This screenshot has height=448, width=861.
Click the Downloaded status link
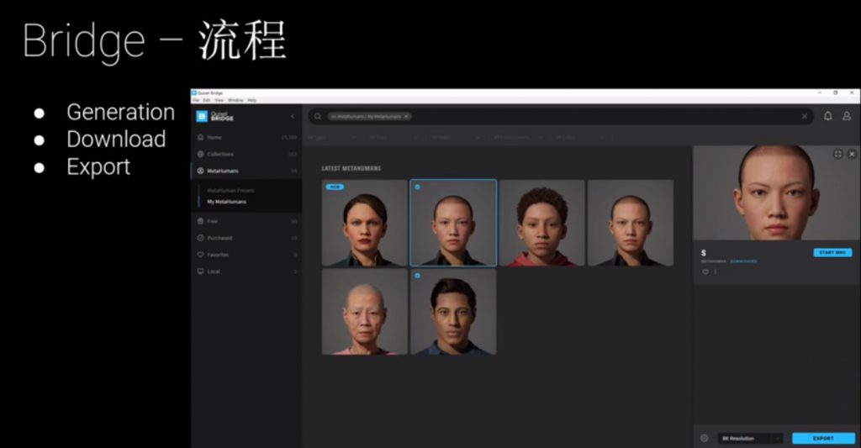(x=743, y=261)
